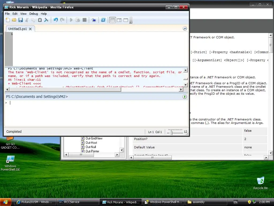Select Out-Host in the help tree

point(91,143)
